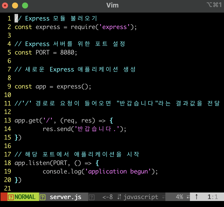224x207 pixels.
Task: Click the javascript filetype label
Action: [x=141, y=197]
